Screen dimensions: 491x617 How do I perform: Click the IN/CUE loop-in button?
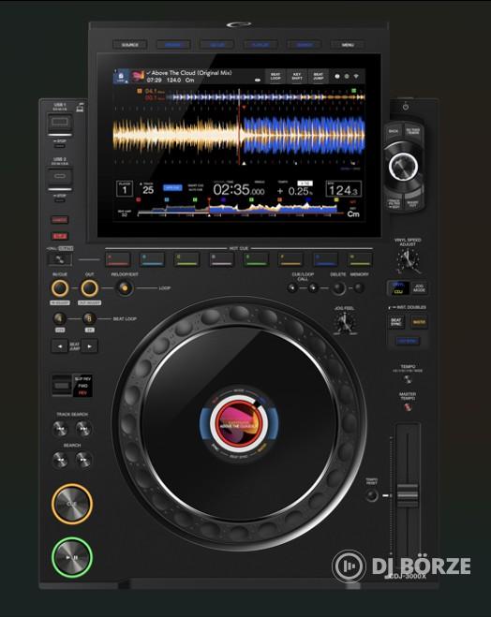coord(60,288)
